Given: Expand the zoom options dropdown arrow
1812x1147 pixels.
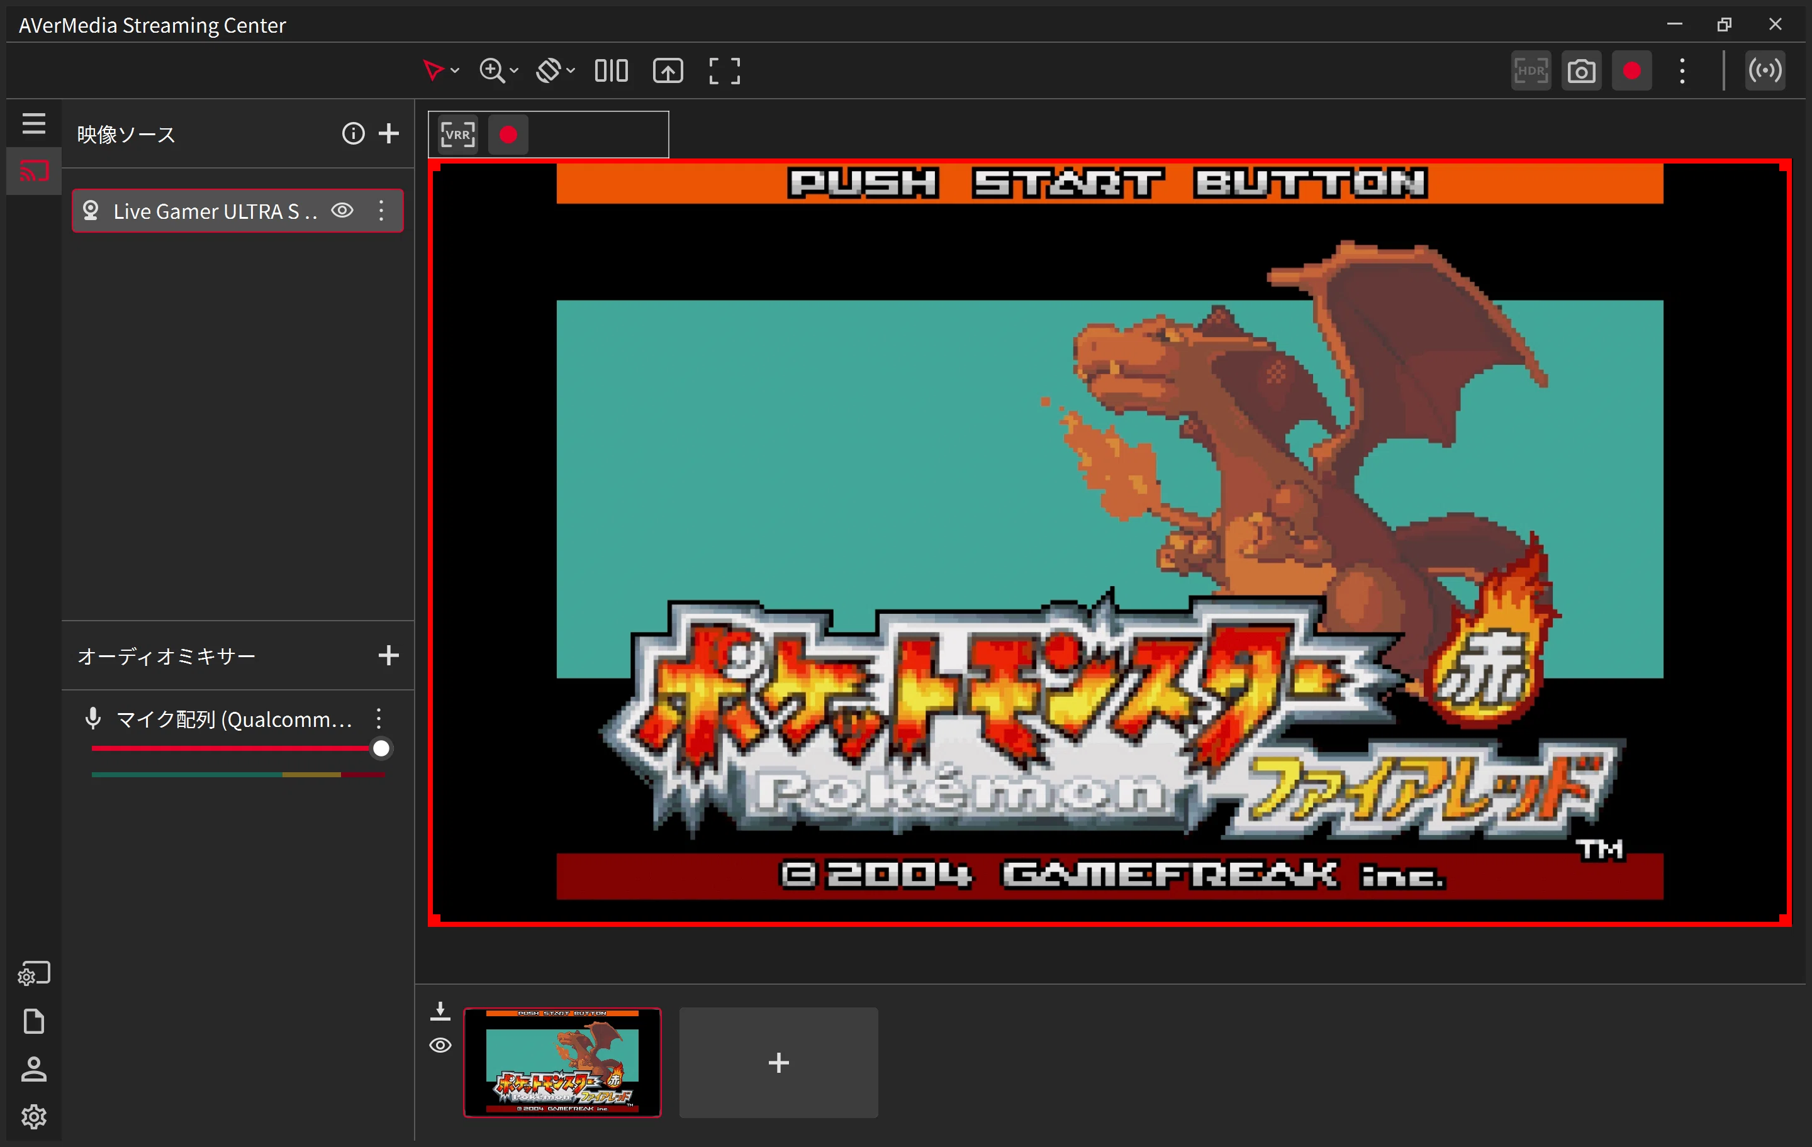Looking at the screenshot, I should pyautogui.click(x=514, y=70).
